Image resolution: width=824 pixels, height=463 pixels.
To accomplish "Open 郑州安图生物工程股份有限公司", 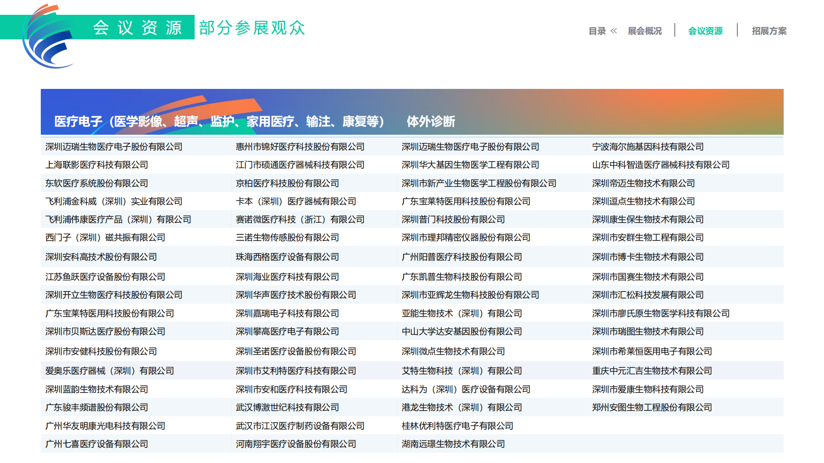I will click(x=652, y=407).
